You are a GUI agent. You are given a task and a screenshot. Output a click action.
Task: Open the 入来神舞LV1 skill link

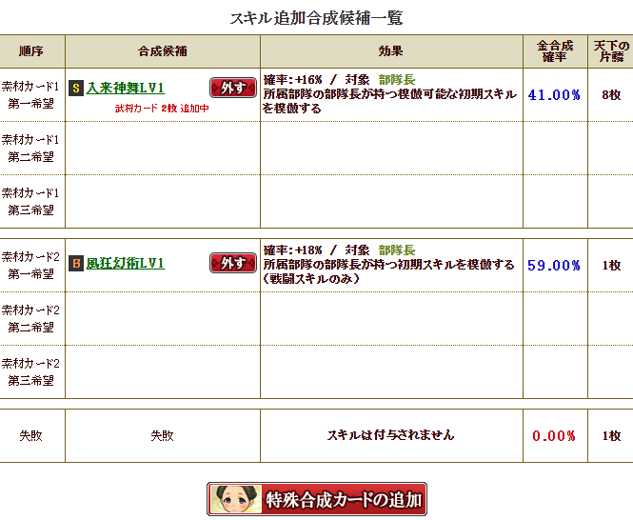click(126, 88)
